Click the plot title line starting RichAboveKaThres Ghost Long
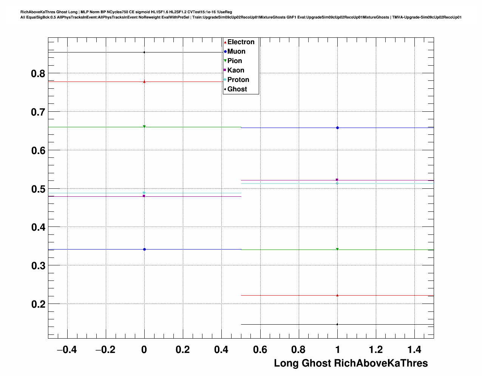Viewport: 482px width, 376px height. point(126,12)
